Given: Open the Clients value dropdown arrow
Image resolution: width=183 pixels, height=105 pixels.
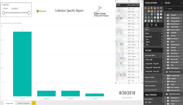Looking at the screenshot, I should pyautogui.click(x=160, y=33).
